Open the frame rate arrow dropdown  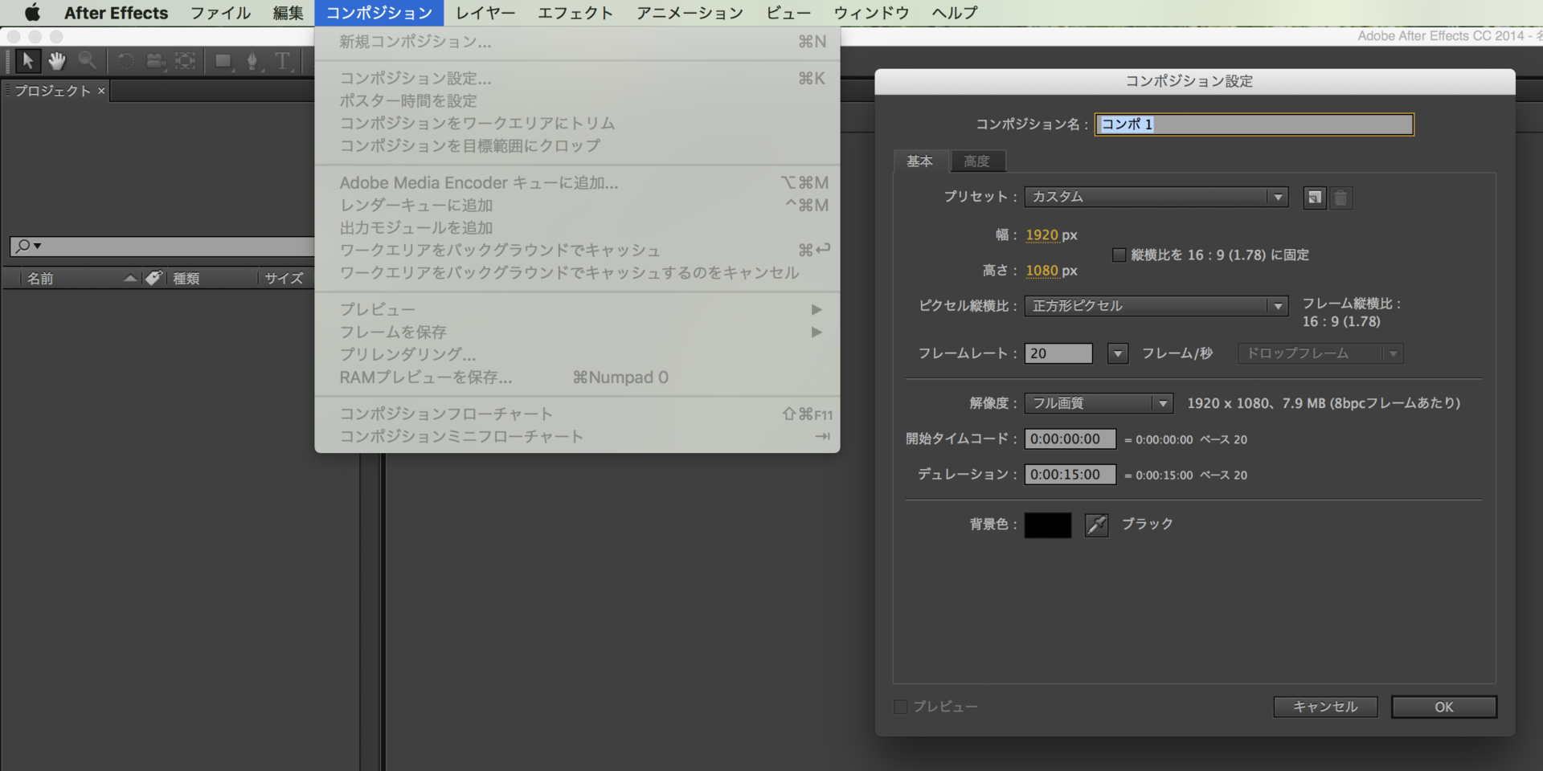pos(1117,353)
